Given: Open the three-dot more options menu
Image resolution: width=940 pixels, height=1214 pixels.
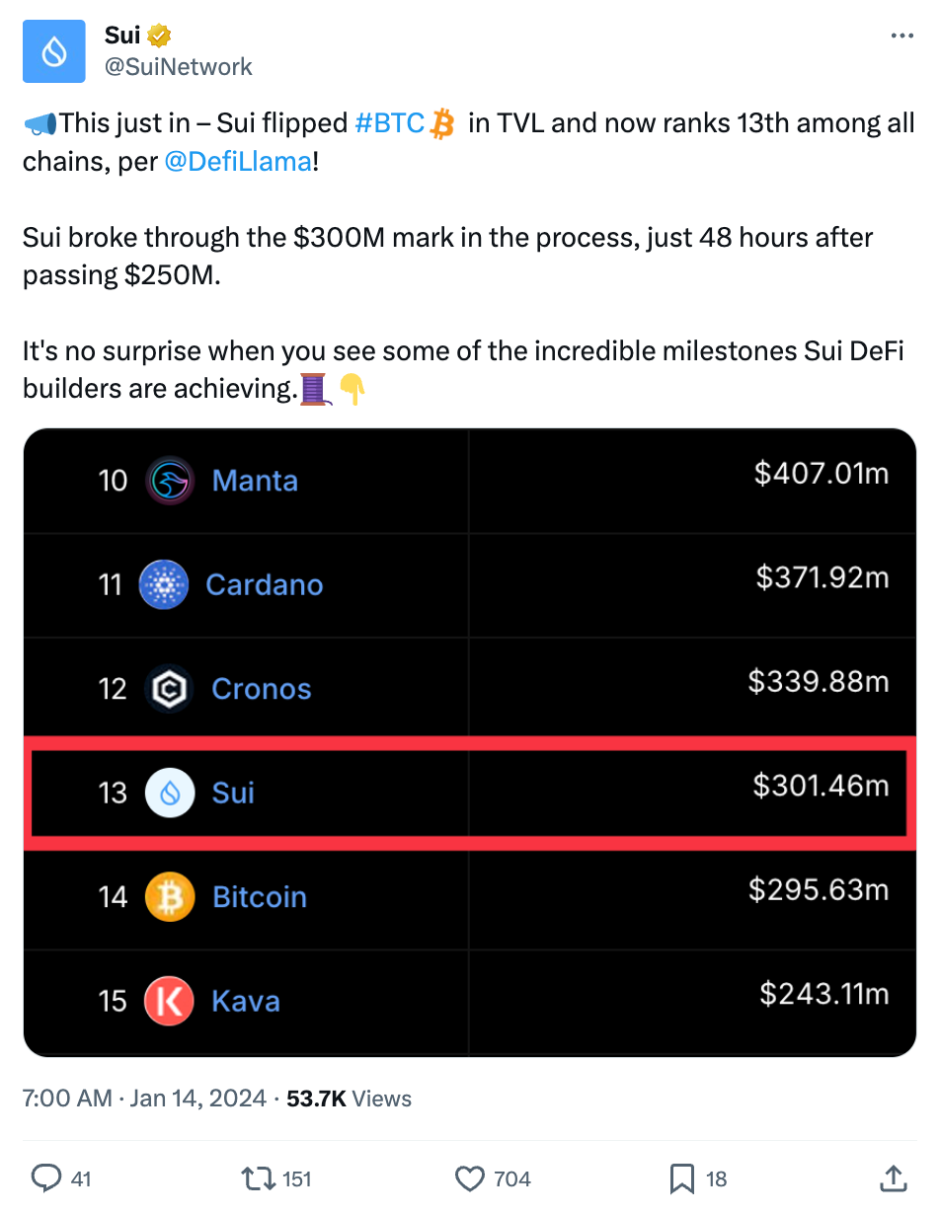Looking at the screenshot, I should pos(901,36).
